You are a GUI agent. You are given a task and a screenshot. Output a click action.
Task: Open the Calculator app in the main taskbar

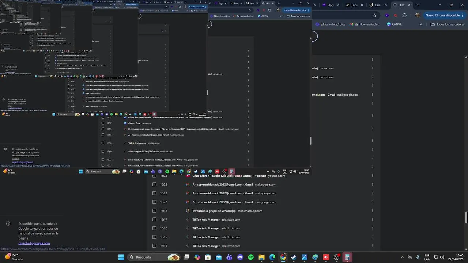pos(347,257)
